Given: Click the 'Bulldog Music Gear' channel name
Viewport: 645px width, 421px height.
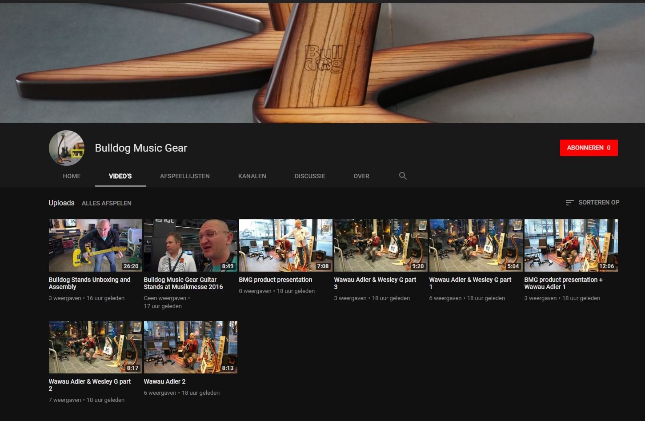Looking at the screenshot, I should tap(141, 148).
